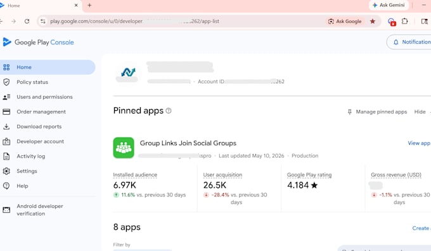Image resolution: width=431 pixels, height=251 pixels.
Task: Click the Installed audience metric label
Action: click(x=135, y=175)
